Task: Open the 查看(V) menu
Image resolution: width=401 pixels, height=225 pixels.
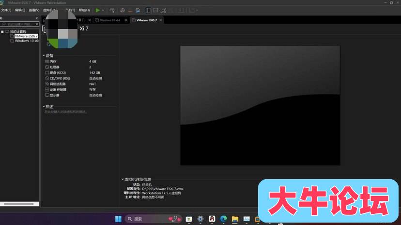Action: pyautogui.click(x=34, y=10)
